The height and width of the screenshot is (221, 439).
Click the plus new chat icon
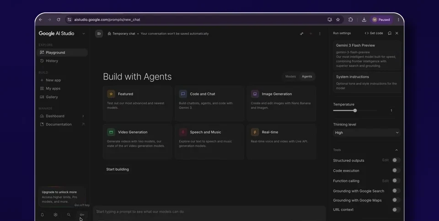point(311,33)
